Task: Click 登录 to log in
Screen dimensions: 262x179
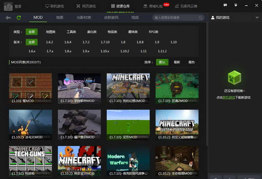Action: click(18, 6)
